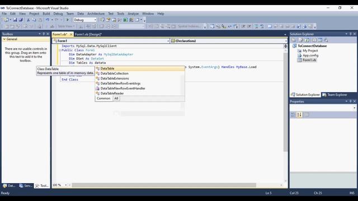Image resolution: width=358 pixels, height=201 pixels.
Task: Start debugging with the green play icon
Action: (68, 20)
